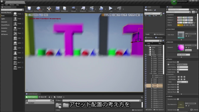The height and width of the screenshot is (112, 199).
Task: Select the Plane actor in Place Actors
Action: (x=15, y=58)
